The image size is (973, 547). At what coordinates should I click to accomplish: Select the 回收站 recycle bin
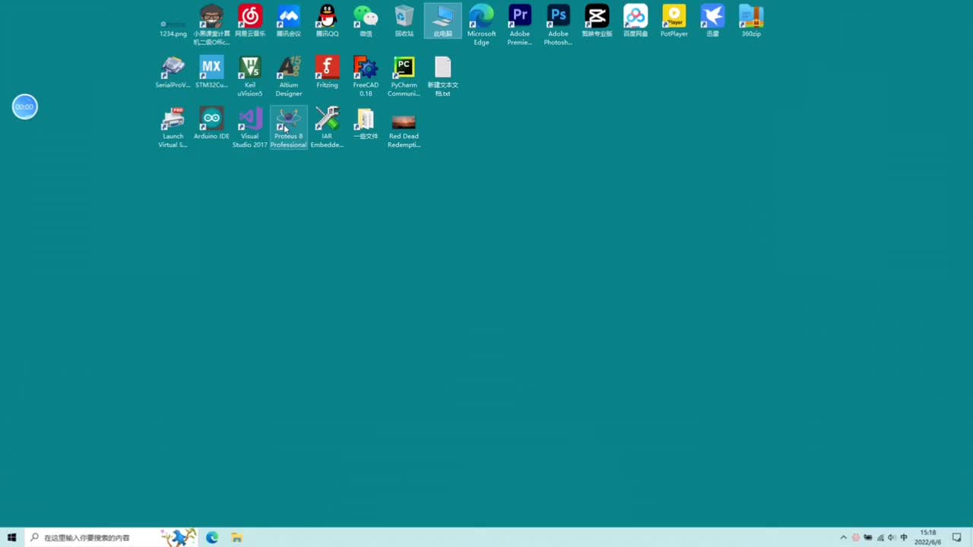(404, 21)
